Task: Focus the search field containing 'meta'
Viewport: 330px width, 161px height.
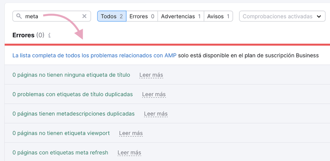Action: click(51, 16)
